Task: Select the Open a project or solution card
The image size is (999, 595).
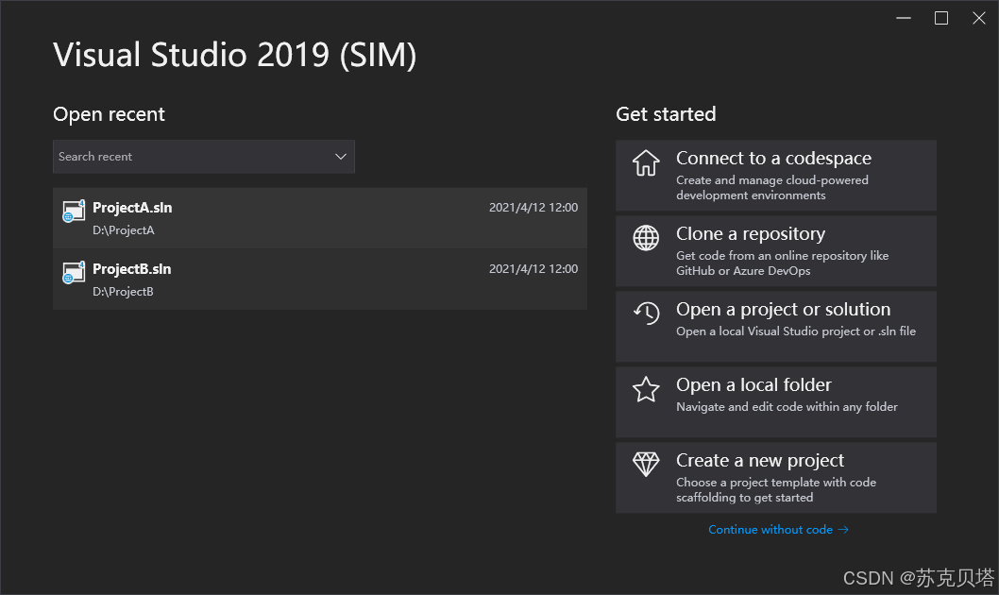Action: [x=776, y=327]
